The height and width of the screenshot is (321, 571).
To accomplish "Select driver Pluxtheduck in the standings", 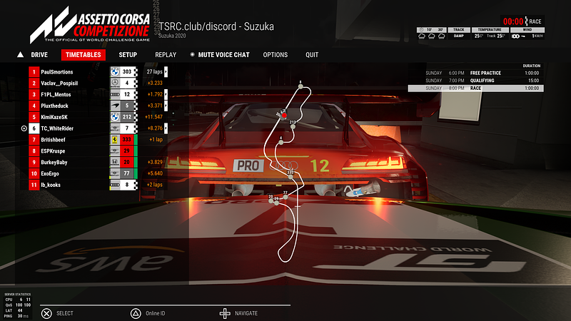I will pyautogui.click(x=55, y=106).
